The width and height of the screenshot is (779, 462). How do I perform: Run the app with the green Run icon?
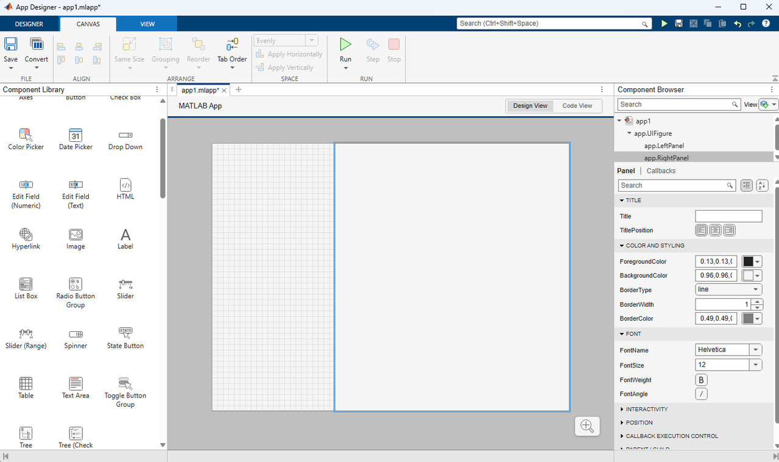(x=345, y=44)
